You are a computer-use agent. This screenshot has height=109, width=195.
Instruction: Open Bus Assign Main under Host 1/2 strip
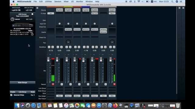[59, 96]
